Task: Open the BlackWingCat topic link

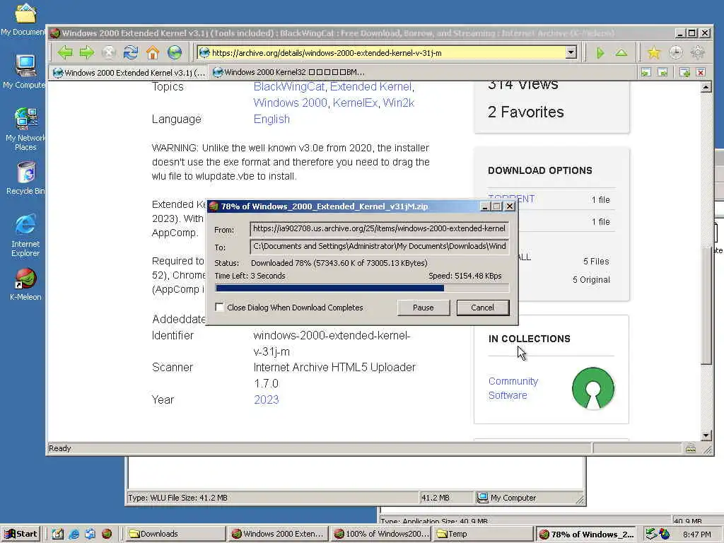Action: pyautogui.click(x=289, y=87)
